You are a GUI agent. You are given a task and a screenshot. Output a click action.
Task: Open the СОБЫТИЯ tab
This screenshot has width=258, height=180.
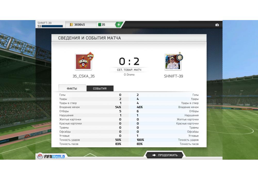coord(100,88)
